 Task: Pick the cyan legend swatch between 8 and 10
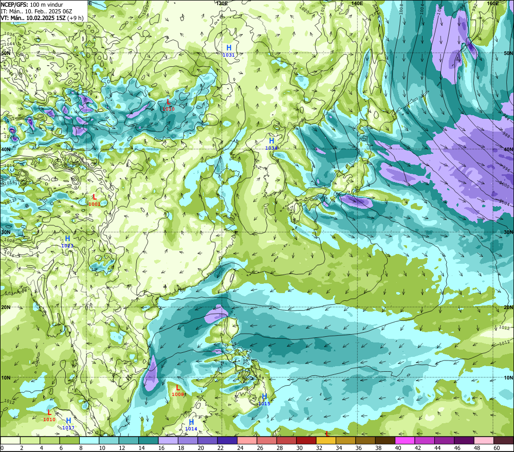point(89,440)
